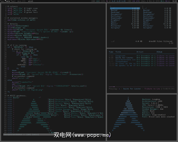Click the Time column header in music player
Viewport: 178px width, 142px height.
(x=111, y=52)
